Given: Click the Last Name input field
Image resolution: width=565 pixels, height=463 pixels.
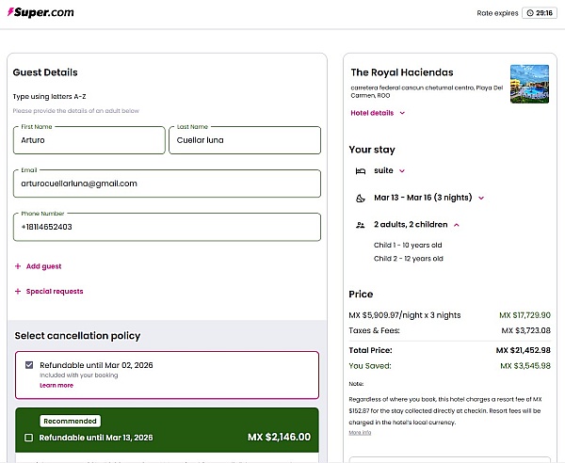Looking at the screenshot, I should tap(245, 140).
